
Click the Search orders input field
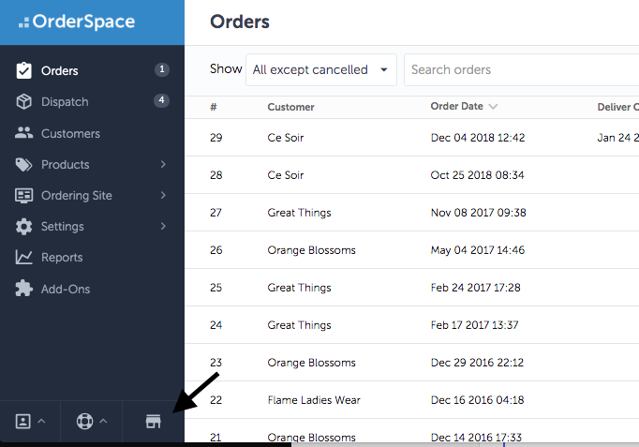click(x=521, y=69)
